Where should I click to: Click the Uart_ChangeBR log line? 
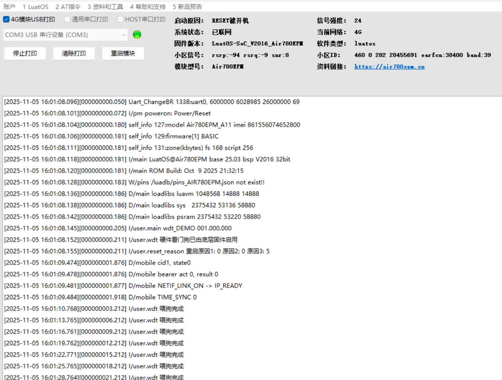(152, 102)
